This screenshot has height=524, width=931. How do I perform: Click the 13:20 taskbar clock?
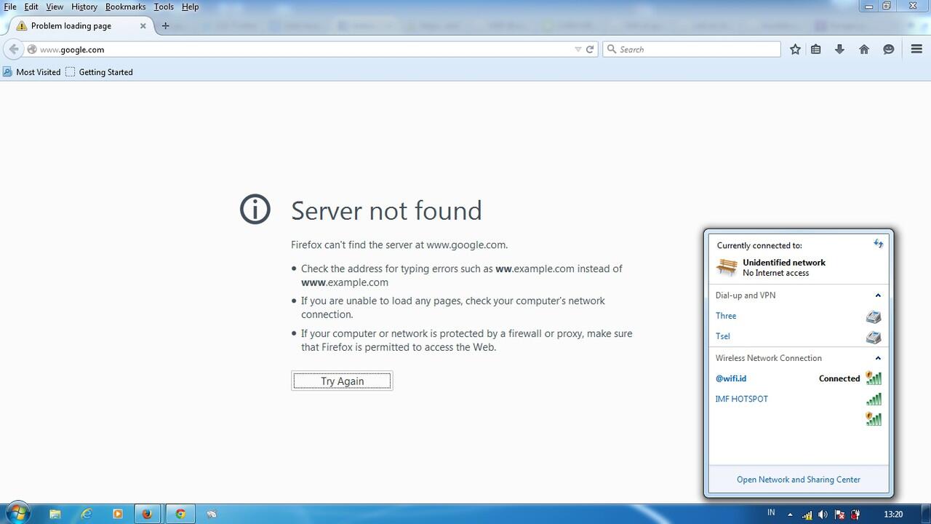click(893, 515)
